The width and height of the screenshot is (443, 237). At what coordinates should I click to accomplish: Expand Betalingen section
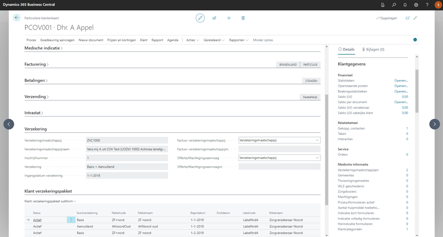36,81
